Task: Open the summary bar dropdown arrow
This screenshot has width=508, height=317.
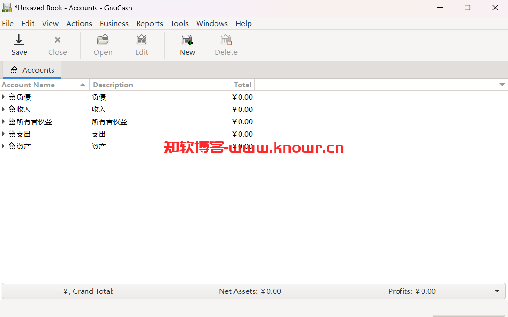Action: click(497, 291)
